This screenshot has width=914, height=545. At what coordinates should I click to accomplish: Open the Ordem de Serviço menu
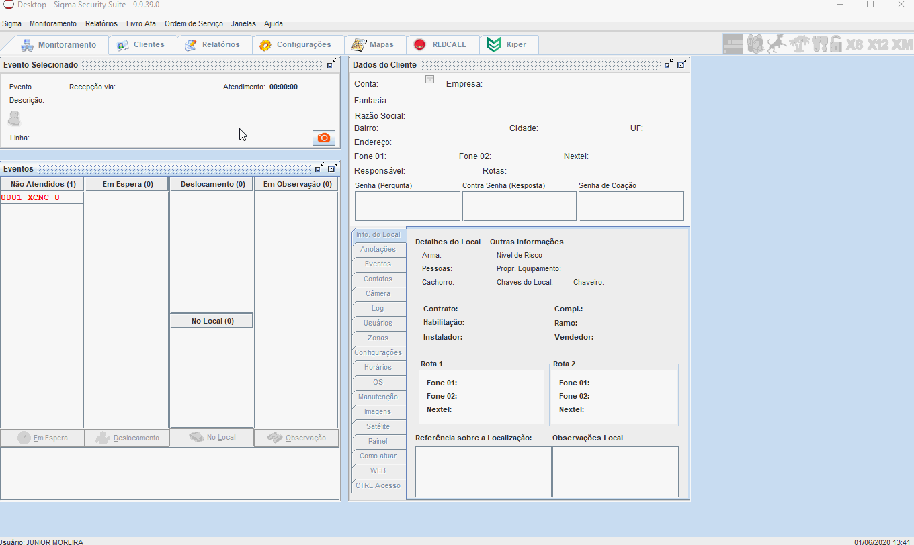(x=194, y=23)
